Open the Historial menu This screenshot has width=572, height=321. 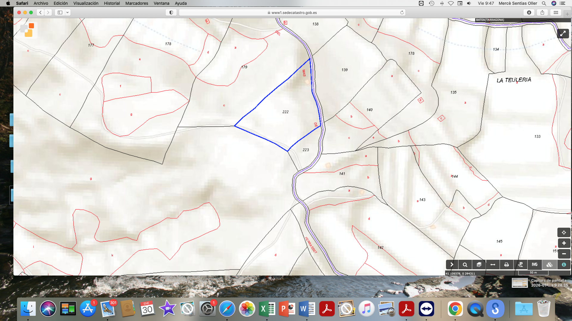[112, 3]
